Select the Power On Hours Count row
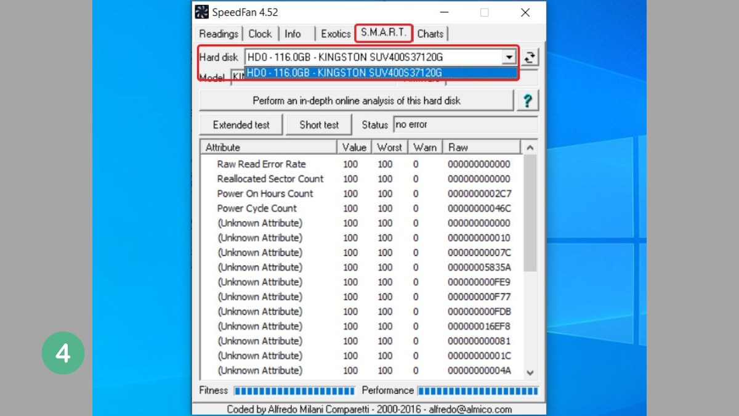This screenshot has height=416, width=739. [x=361, y=194]
